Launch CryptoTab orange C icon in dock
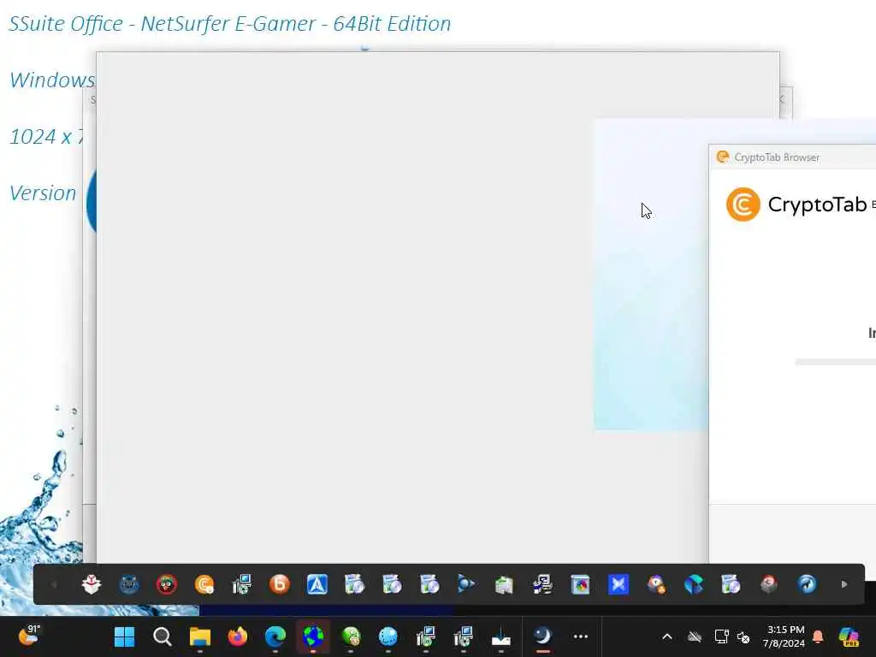Image resolution: width=876 pixels, height=657 pixels. (x=204, y=584)
